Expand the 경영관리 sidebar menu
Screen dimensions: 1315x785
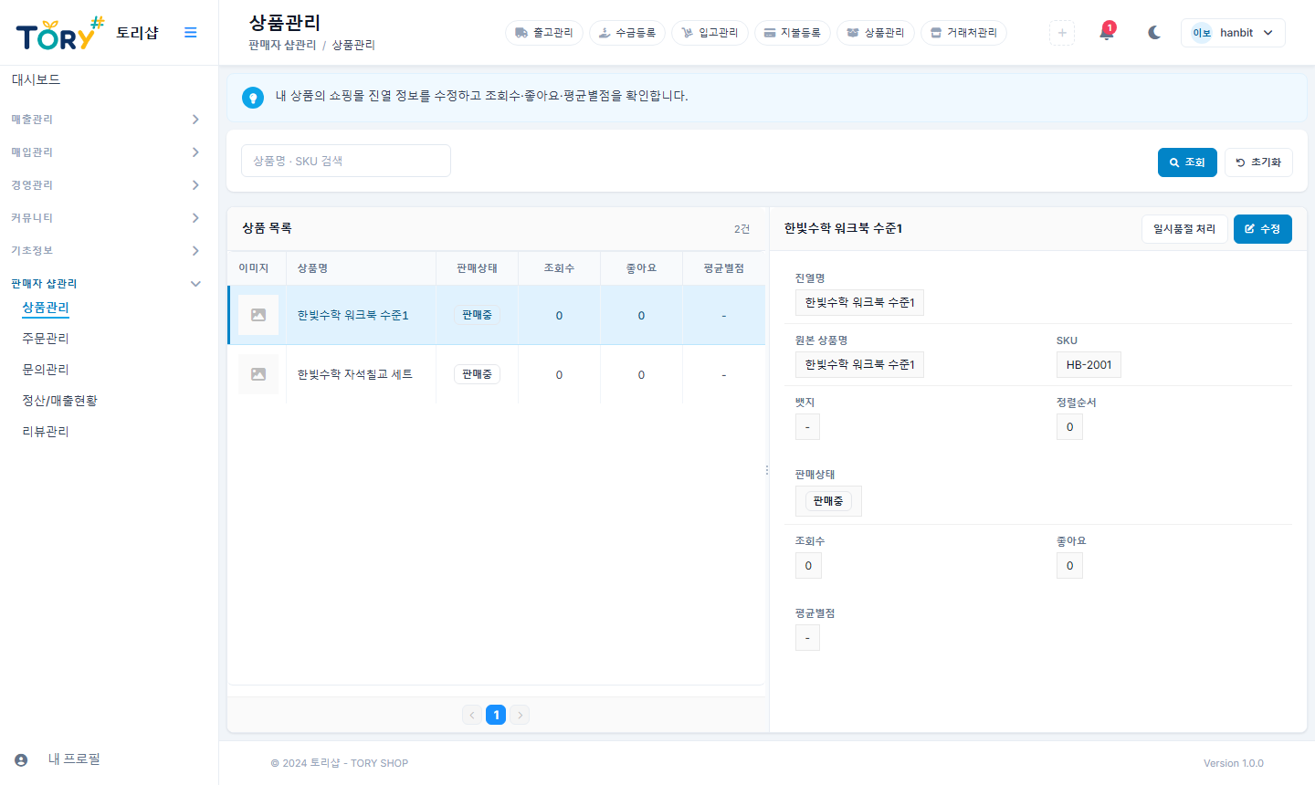coord(106,185)
